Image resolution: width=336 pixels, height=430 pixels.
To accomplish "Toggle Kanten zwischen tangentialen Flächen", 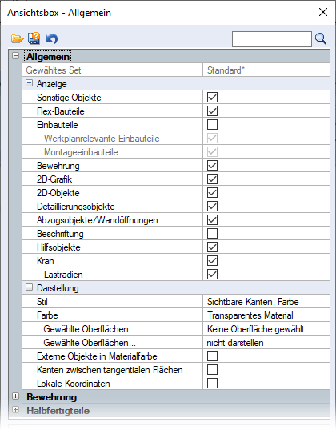I will pyautogui.click(x=212, y=370).
